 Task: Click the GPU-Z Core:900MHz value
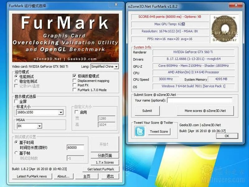coord(193,66)
